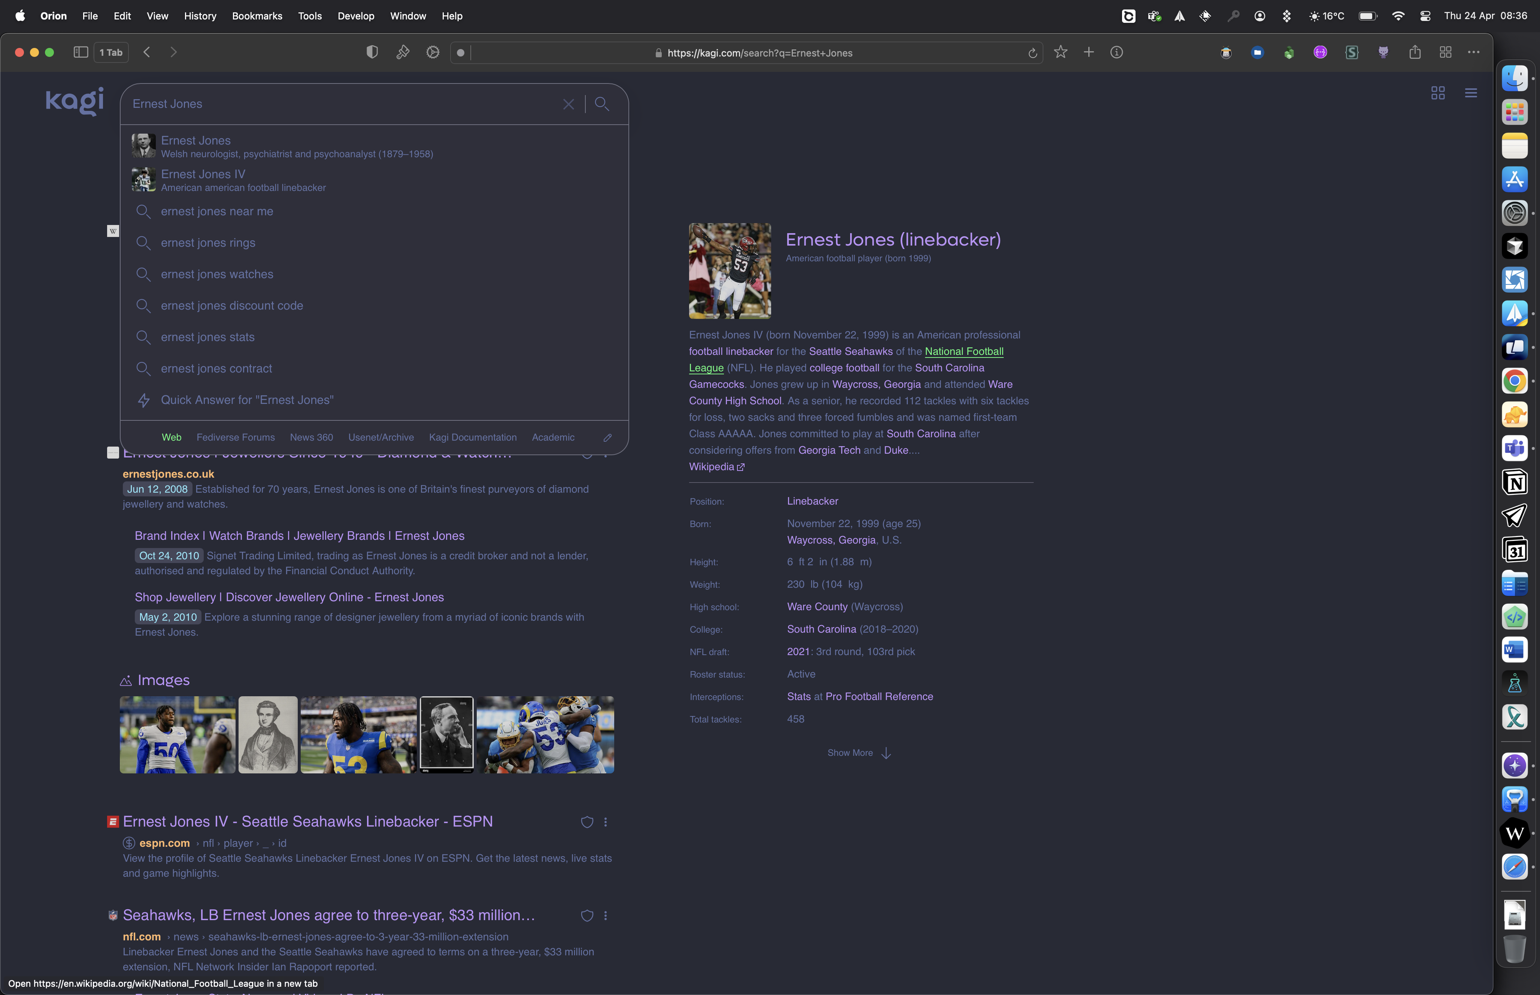Open three-dot options for ESPN result

(x=606, y=822)
